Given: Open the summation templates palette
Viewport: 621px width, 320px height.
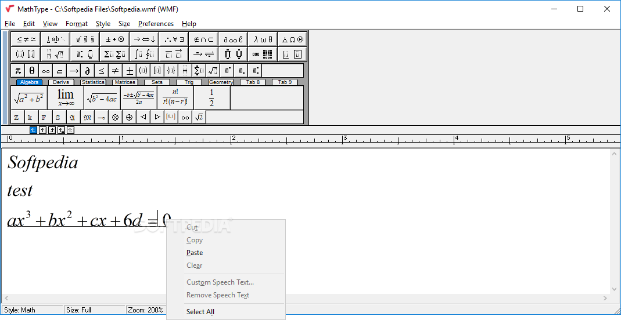Looking at the screenshot, I should 114,54.
